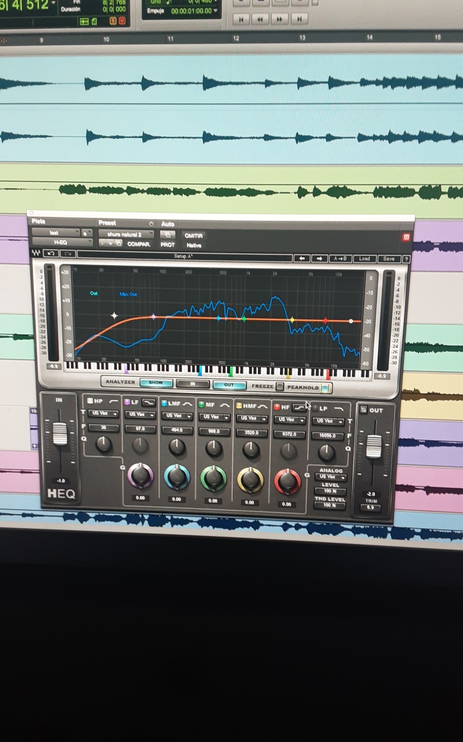
Task: Click Pro Tools fast forward transport button
Action: (279, 19)
